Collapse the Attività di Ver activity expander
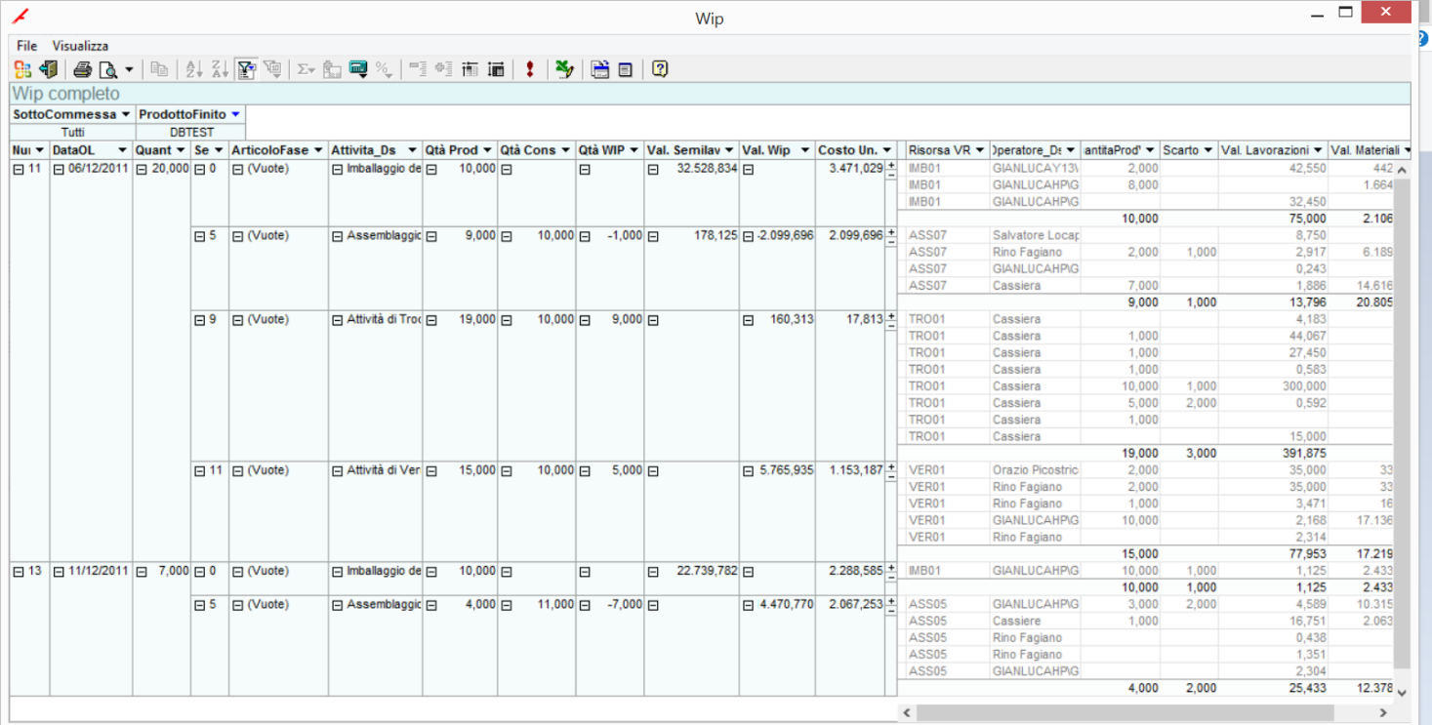Screen dimensions: 1432x725 tap(338, 470)
